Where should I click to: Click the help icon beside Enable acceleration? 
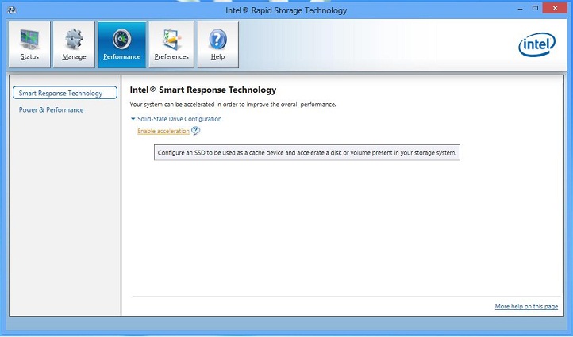coord(195,130)
